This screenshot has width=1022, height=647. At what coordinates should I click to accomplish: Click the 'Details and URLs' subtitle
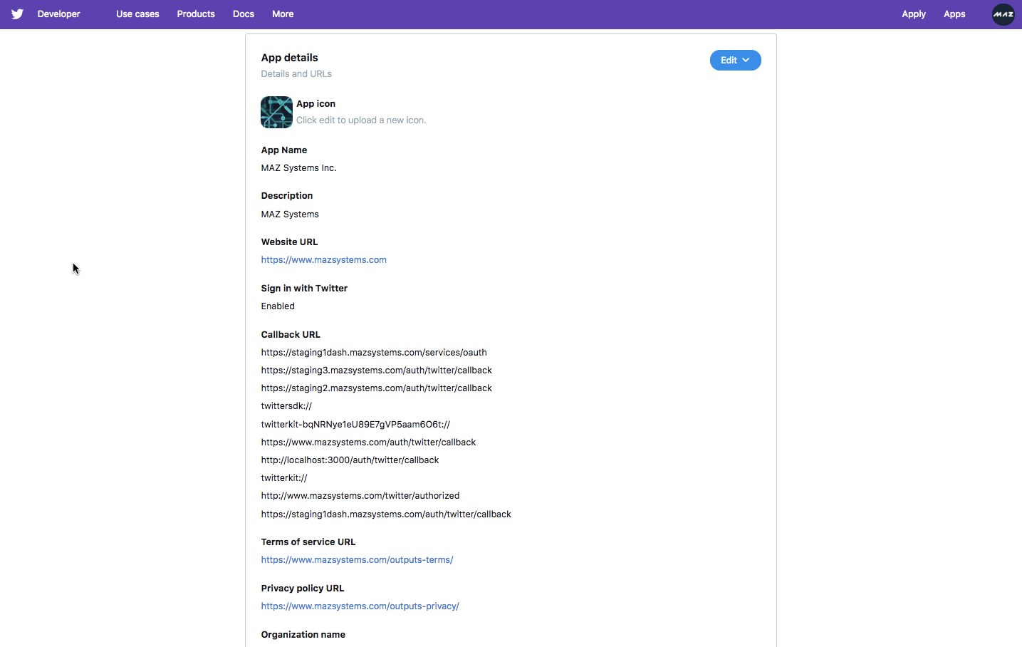(x=296, y=74)
